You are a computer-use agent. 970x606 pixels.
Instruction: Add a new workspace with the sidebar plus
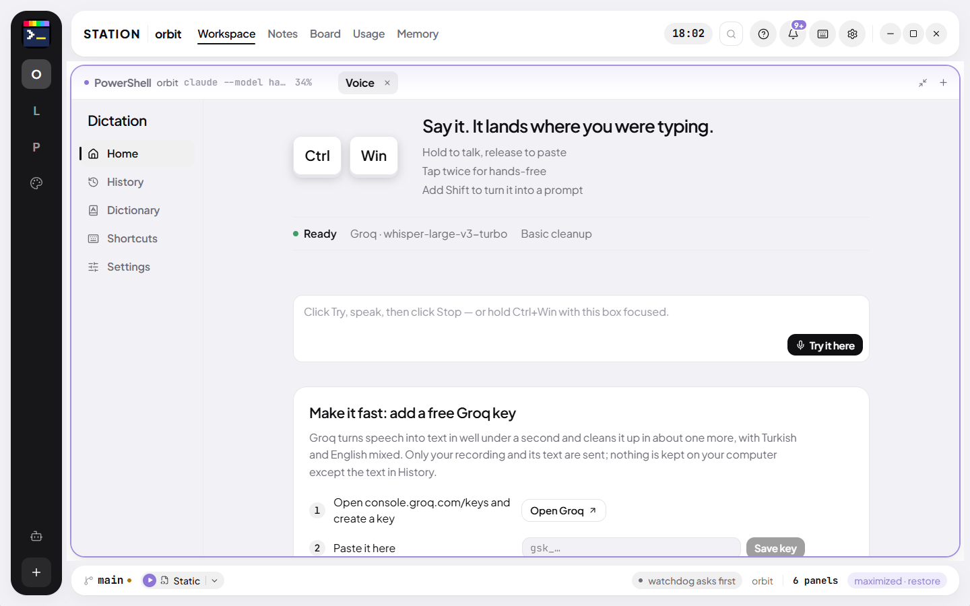(x=36, y=572)
